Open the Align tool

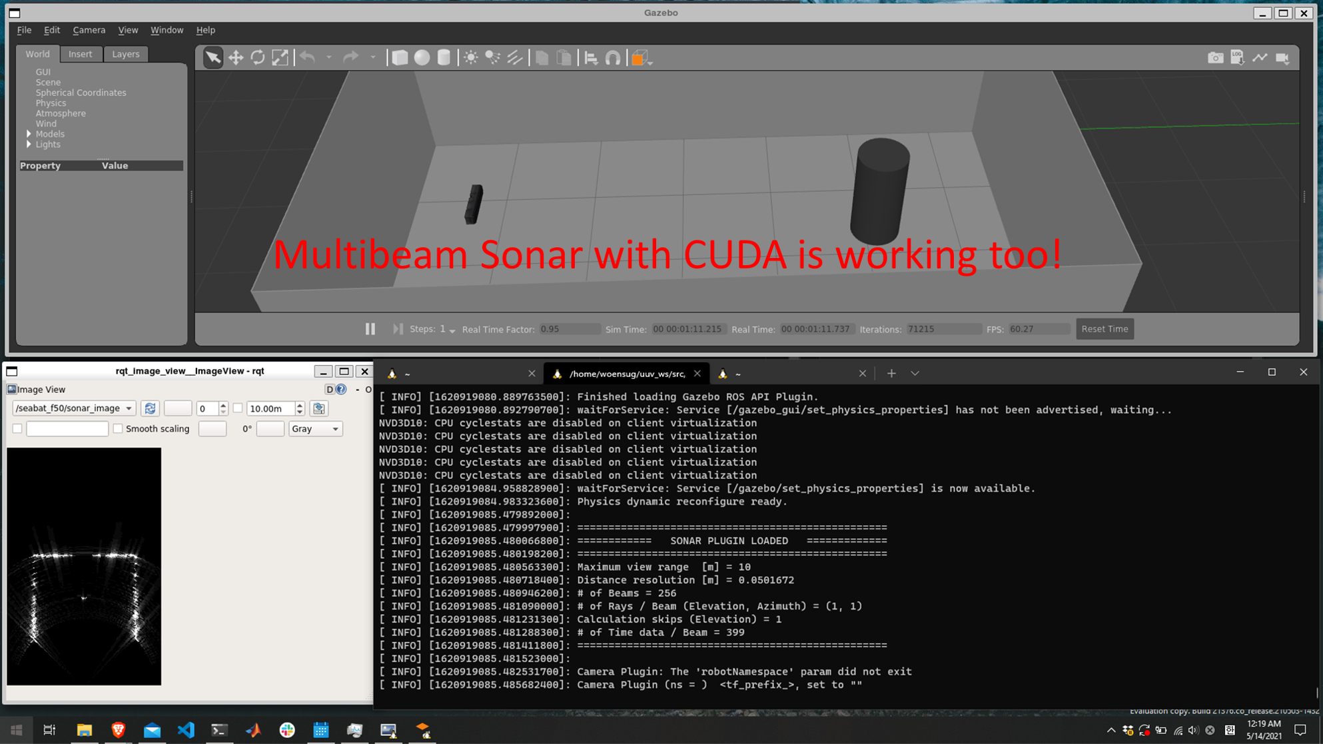tap(591, 58)
